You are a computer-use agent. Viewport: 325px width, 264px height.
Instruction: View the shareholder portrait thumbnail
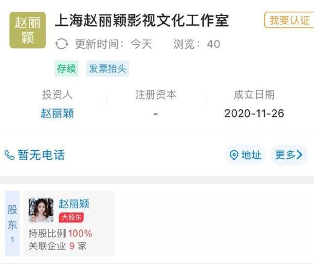pyautogui.click(x=41, y=210)
